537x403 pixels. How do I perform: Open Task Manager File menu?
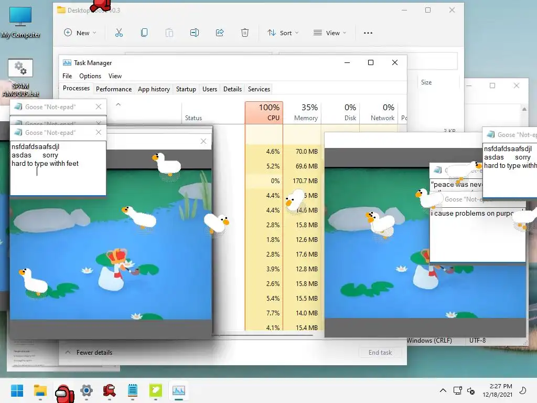click(67, 76)
